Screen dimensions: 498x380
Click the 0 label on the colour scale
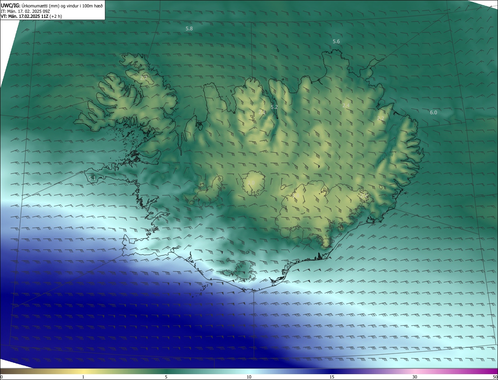tap(2, 377)
